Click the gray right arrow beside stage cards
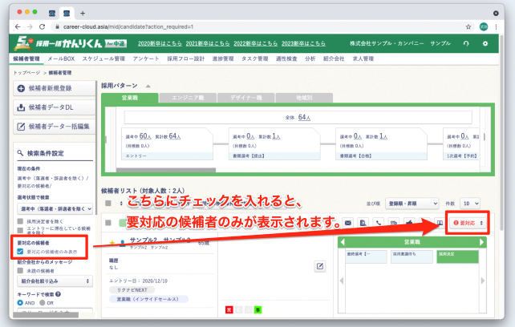This screenshot has width=515, height=327. point(482,281)
